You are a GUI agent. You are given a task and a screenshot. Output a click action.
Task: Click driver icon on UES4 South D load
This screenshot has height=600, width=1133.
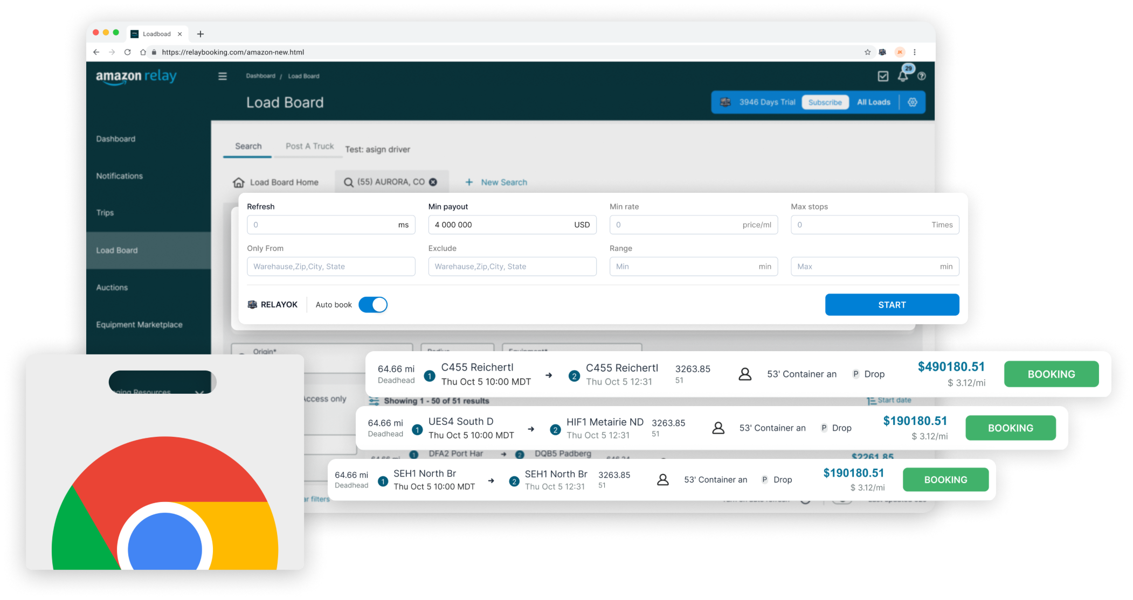718,428
